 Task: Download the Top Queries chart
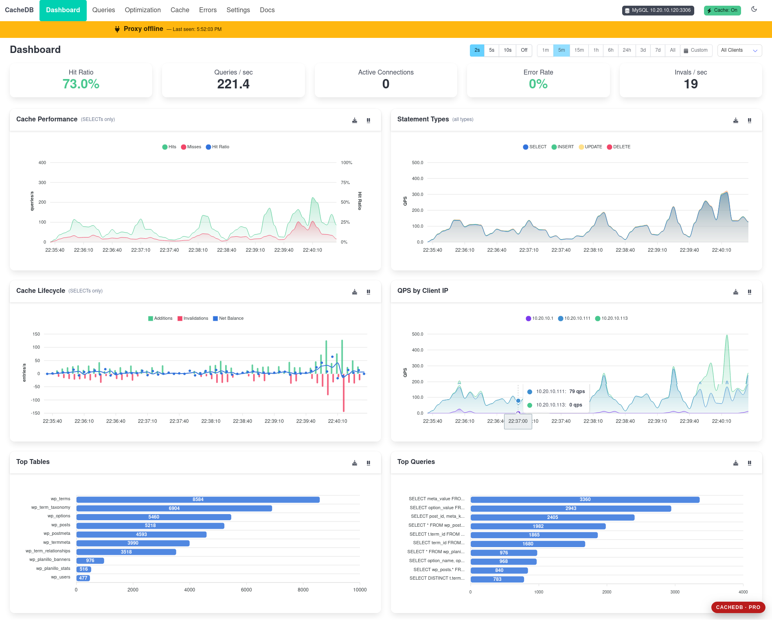(x=736, y=463)
